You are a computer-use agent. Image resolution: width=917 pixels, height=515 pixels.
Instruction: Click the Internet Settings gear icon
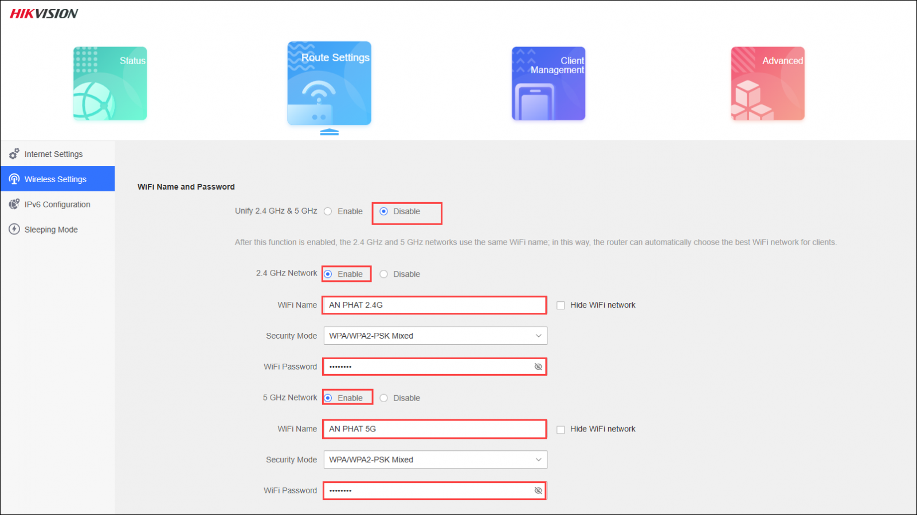pyautogui.click(x=14, y=154)
